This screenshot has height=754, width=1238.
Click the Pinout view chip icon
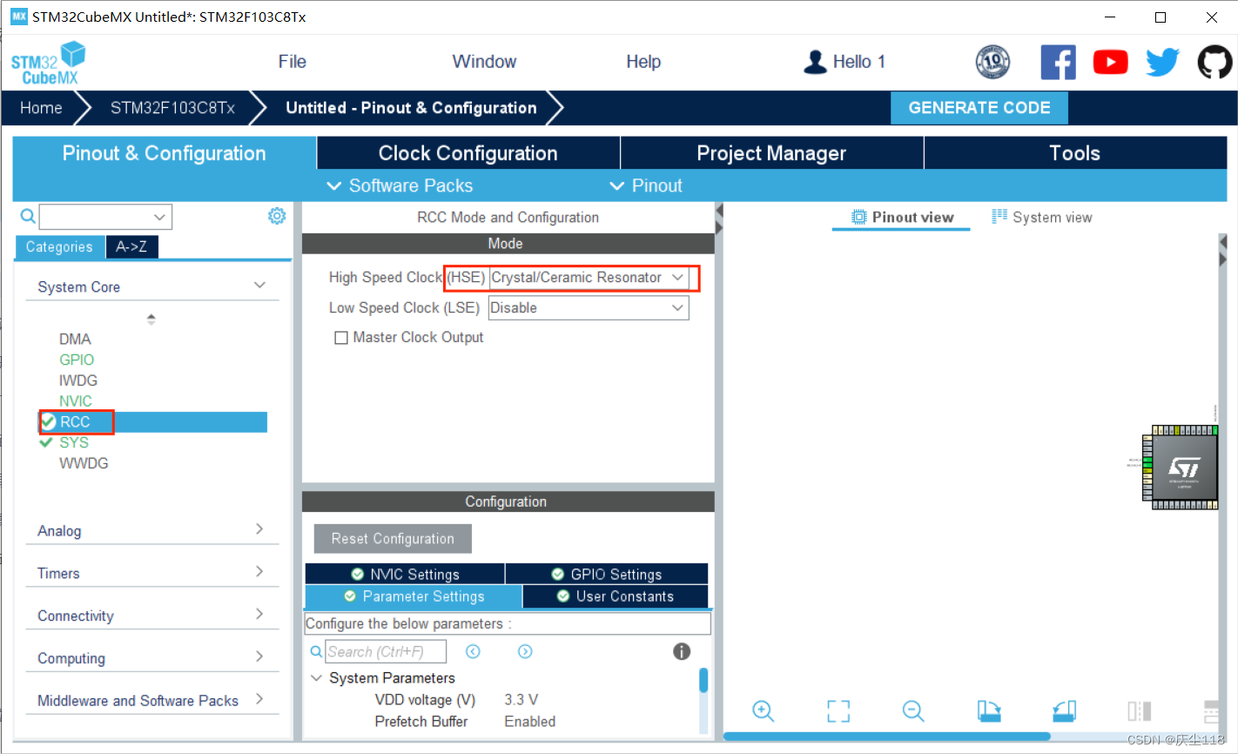(x=858, y=217)
